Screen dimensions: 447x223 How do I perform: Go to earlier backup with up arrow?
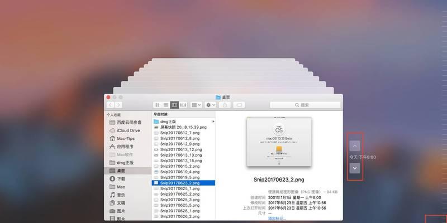tap(355, 146)
